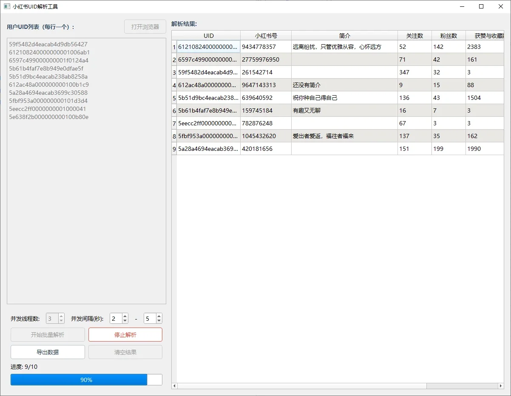Select row header number 5
Viewport: 511px width, 396px height.
coord(174,98)
